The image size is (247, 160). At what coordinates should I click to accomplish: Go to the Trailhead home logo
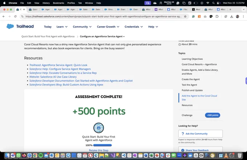point(20,26)
